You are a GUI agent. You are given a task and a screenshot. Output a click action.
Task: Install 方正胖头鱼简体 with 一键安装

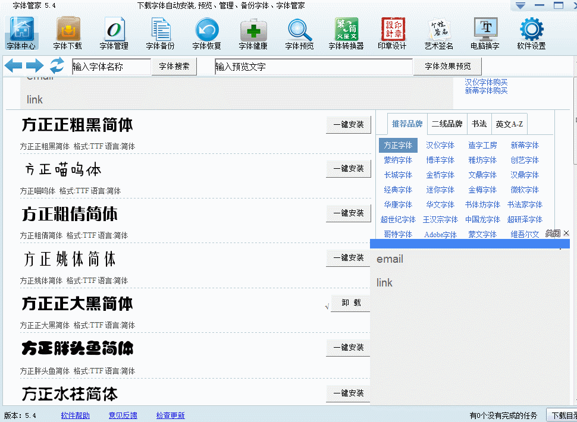[348, 347]
